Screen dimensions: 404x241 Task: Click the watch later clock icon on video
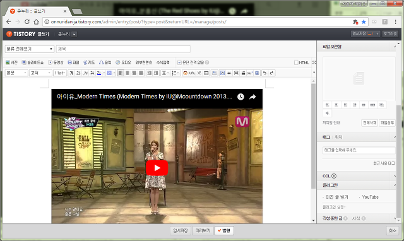[241, 97]
